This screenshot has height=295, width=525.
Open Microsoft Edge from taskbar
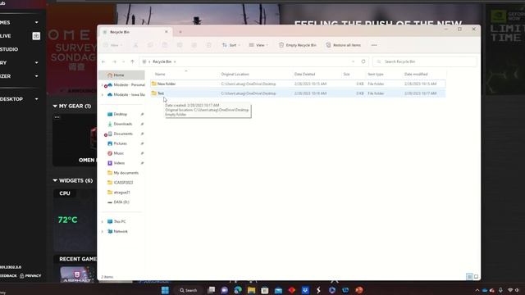238,290
